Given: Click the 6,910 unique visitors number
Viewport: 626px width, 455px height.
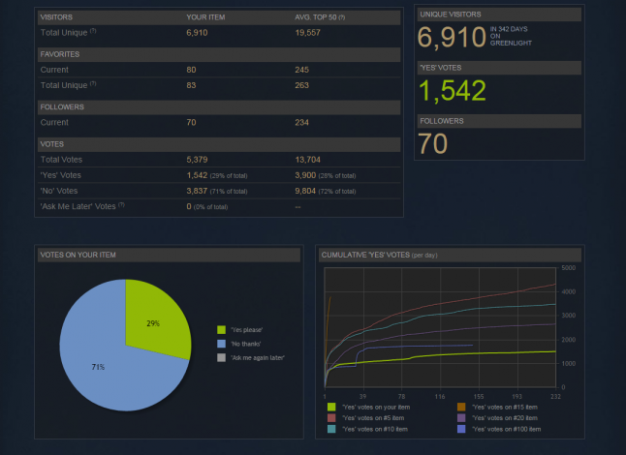Looking at the screenshot, I should pos(451,38).
